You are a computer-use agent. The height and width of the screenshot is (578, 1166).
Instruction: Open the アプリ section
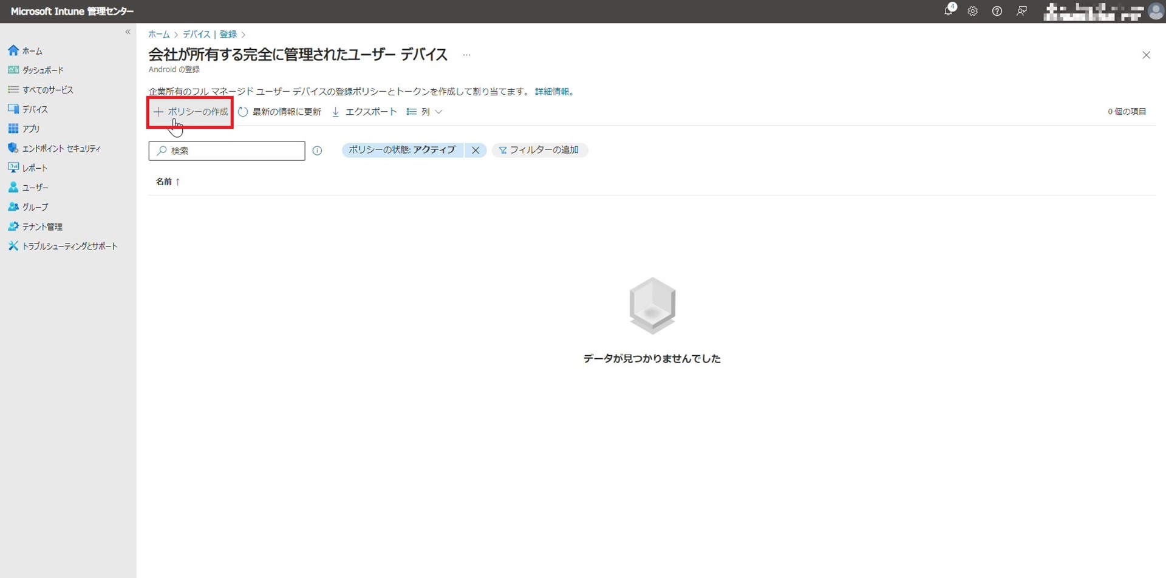coord(30,128)
